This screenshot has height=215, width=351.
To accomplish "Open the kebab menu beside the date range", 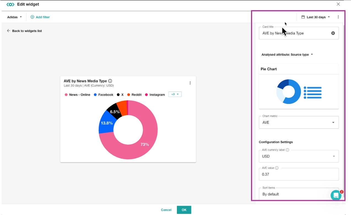I will click(338, 17).
